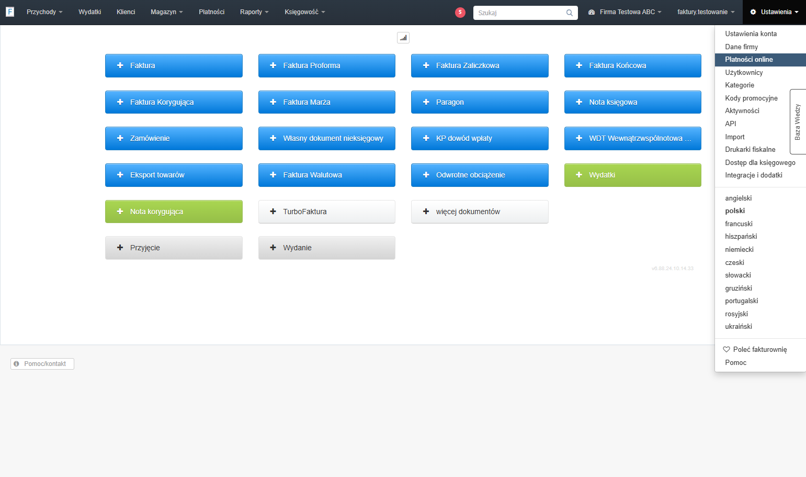The width and height of the screenshot is (806, 477).
Task: Open the red notifications badge
Action: [x=460, y=12]
